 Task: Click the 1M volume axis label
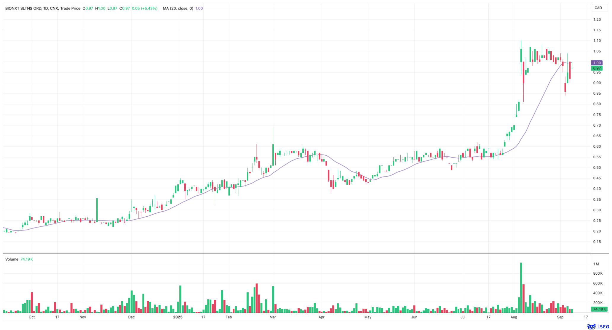596,264
